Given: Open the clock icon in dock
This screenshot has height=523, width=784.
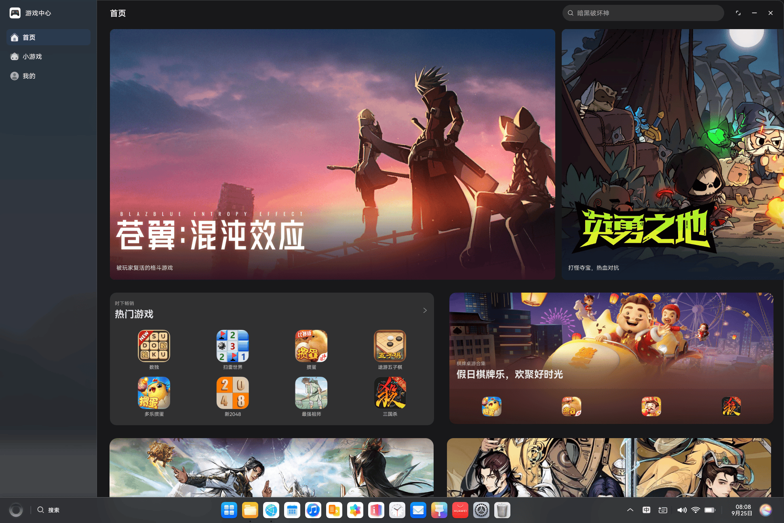Looking at the screenshot, I should [397, 510].
